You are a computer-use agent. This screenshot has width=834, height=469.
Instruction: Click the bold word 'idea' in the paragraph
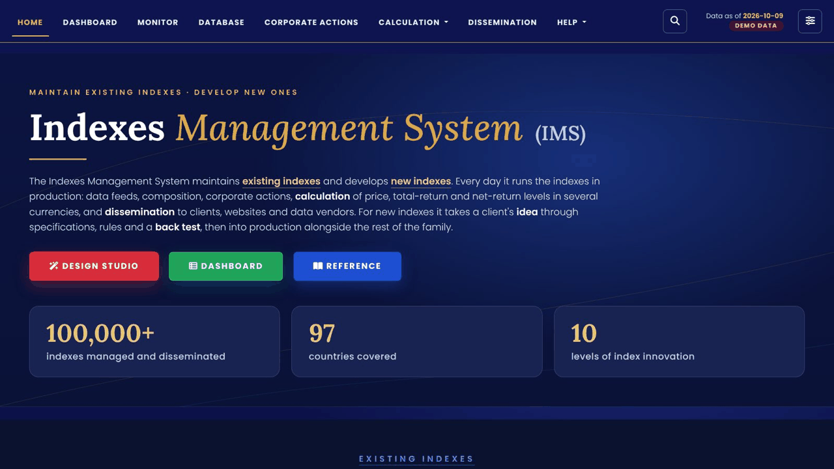pyautogui.click(x=527, y=212)
